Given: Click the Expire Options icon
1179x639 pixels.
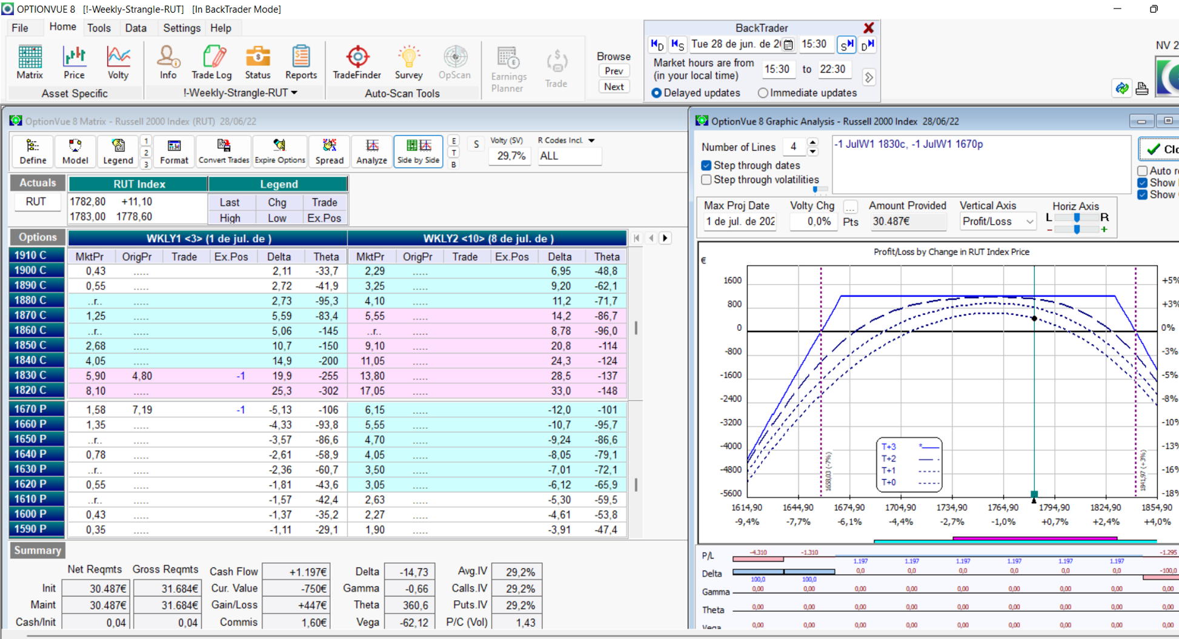Looking at the screenshot, I should tap(280, 151).
